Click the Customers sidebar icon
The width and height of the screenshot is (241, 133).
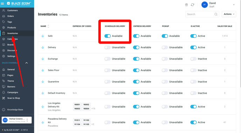(4, 10)
